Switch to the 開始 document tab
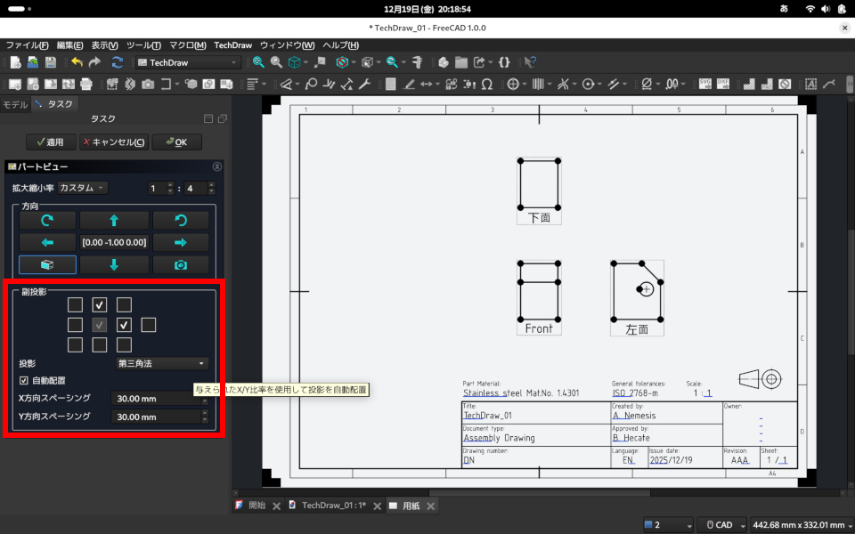This screenshot has height=534, width=855. (256, 506)
